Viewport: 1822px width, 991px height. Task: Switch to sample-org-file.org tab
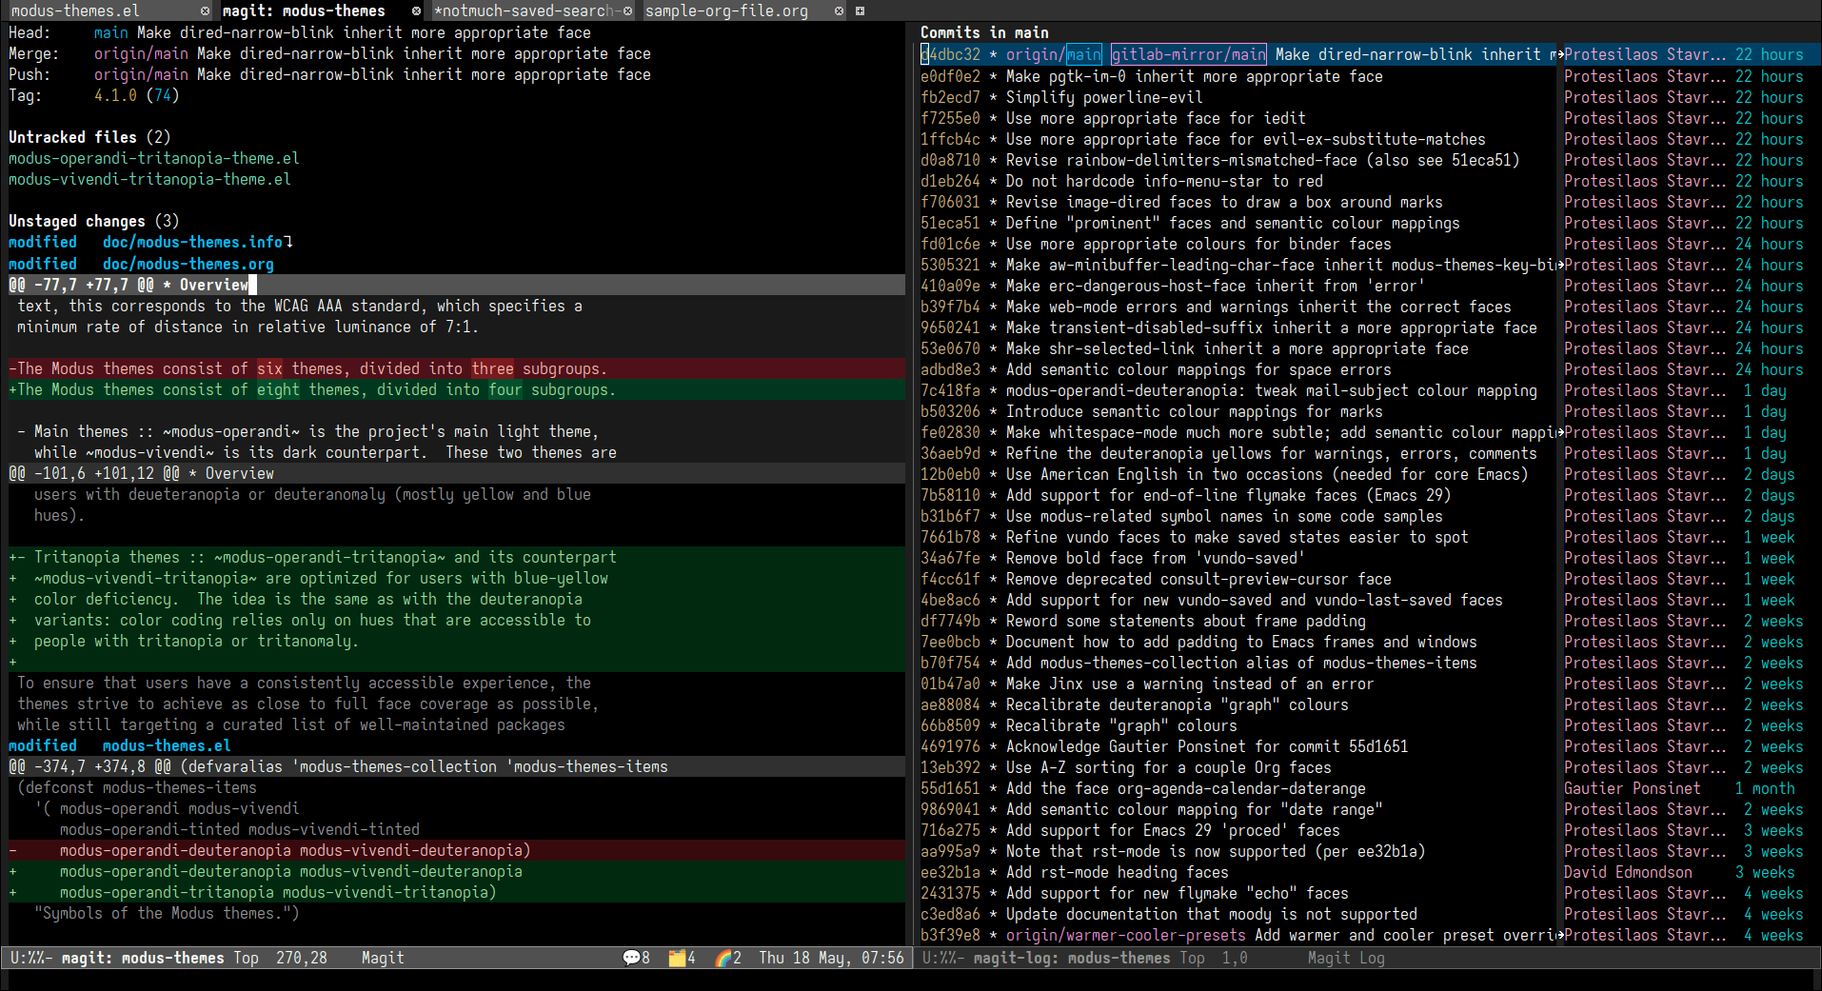pos(726,11)
